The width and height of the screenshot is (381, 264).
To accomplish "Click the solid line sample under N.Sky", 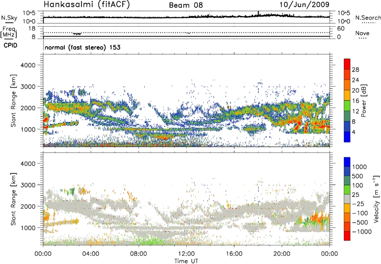I will pyautogui.click(x=9, y=22).
